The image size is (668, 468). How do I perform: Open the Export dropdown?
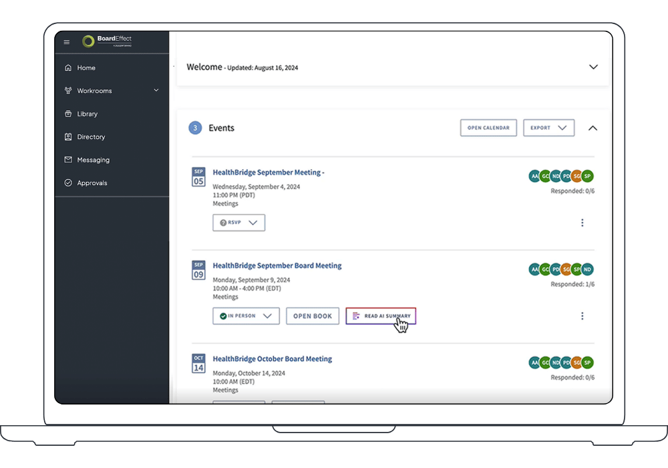coord(548,128)
